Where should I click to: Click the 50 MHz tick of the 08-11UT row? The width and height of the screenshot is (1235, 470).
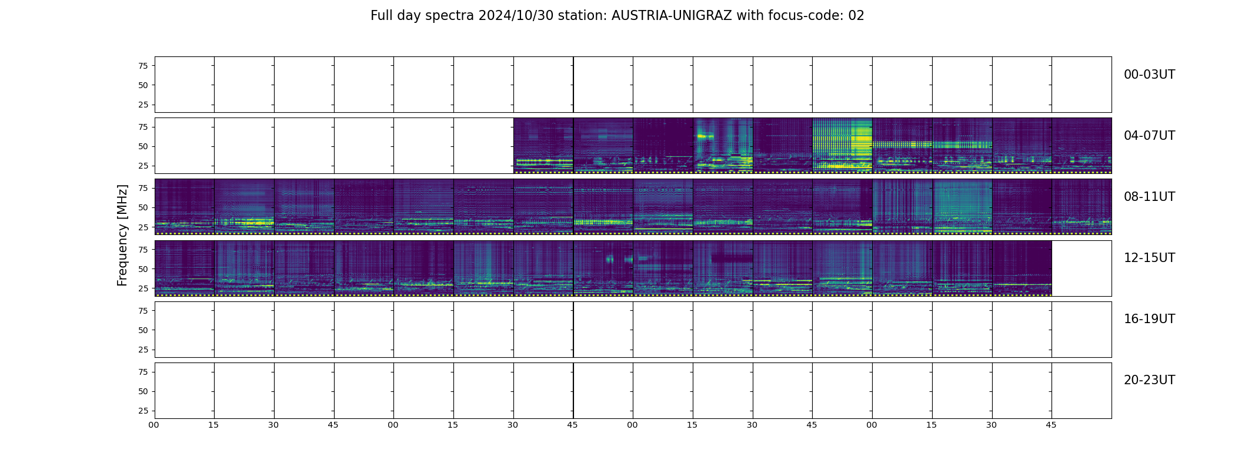pos(143,207)
